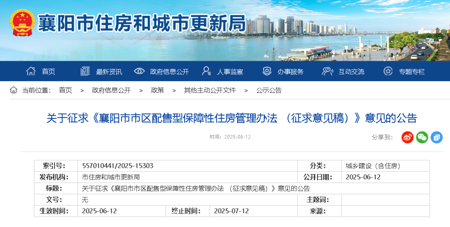Click the 终止时间 label cell
Viewport: 450px width, 227px height.
click(188, 211)
